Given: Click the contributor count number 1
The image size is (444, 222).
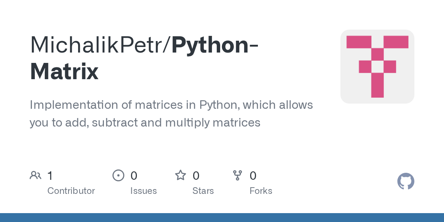Looking at the screenshot, I should click(50, 175).
